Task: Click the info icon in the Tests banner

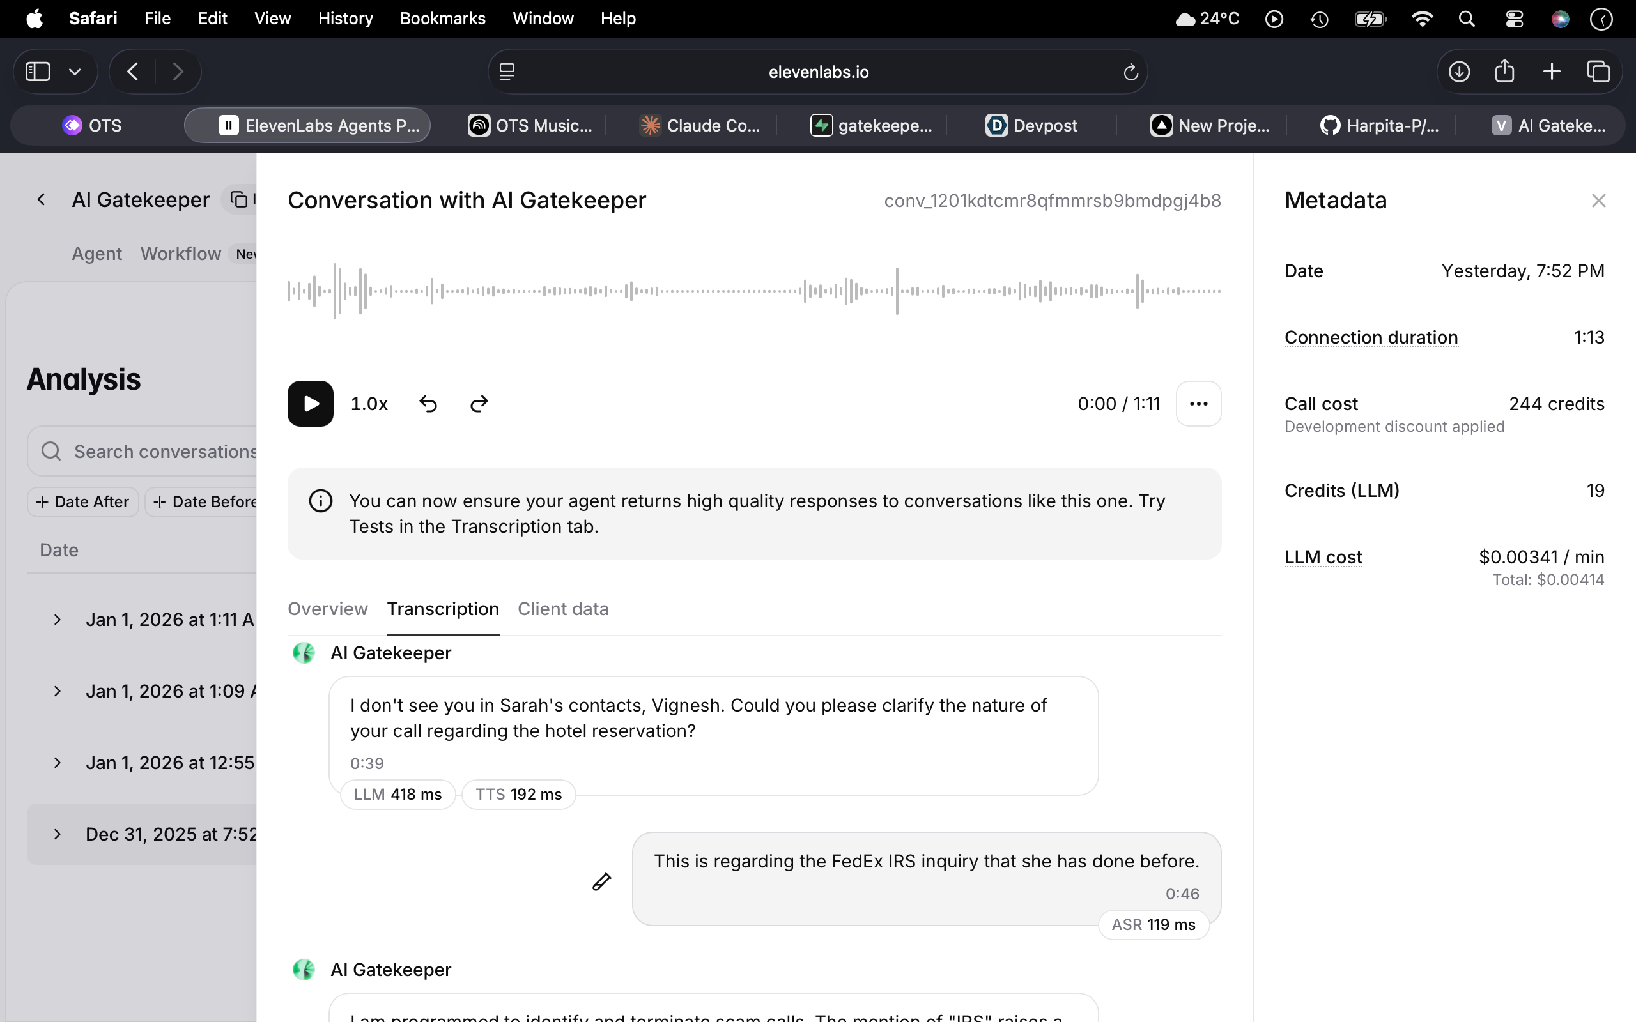Action: pos(320,501)
